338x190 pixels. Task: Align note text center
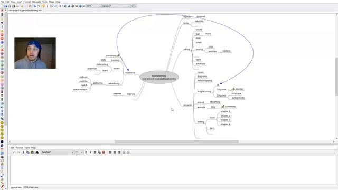pos(115,153)
